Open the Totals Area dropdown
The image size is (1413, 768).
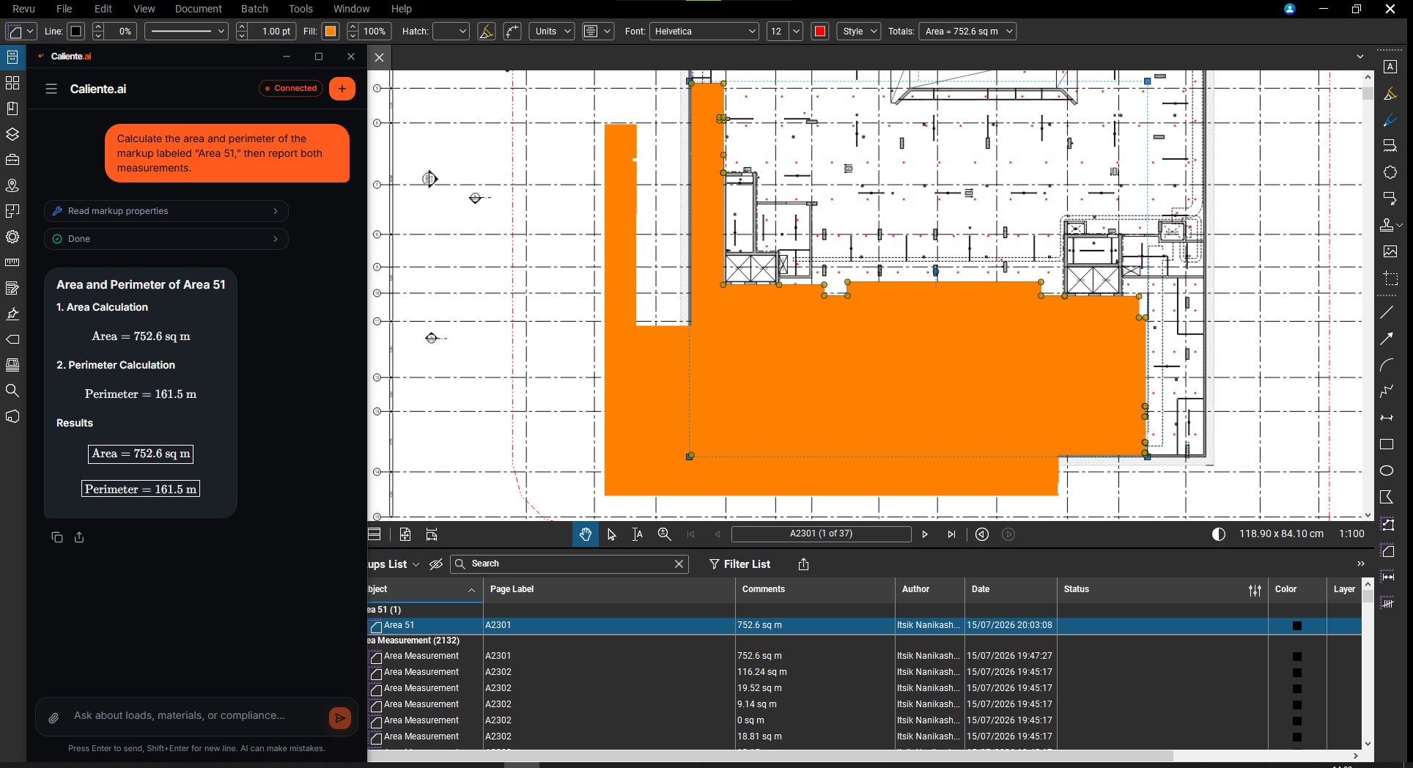coord(967,32)
